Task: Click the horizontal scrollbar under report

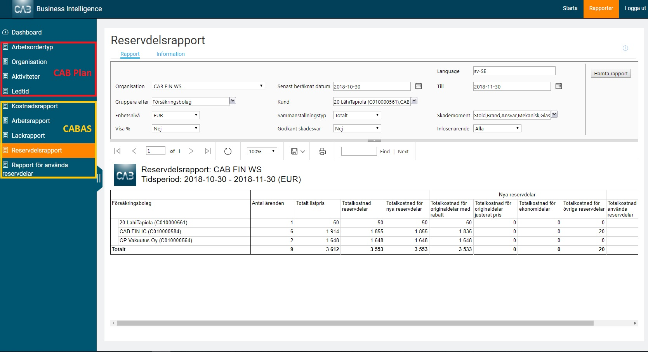Action: tap(355, 323)
